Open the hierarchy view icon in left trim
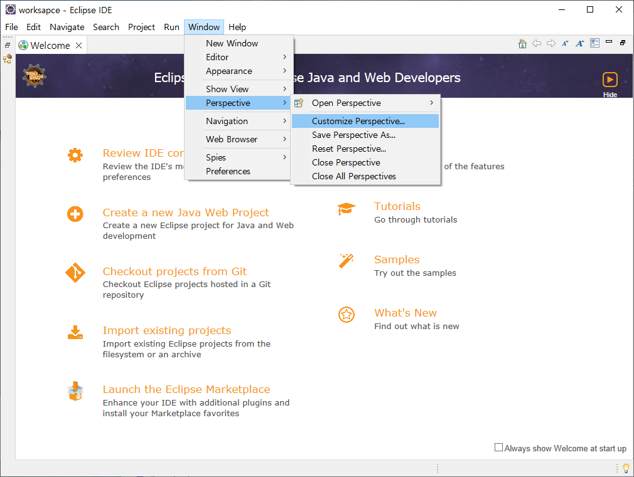 click(x=8, y=60)
